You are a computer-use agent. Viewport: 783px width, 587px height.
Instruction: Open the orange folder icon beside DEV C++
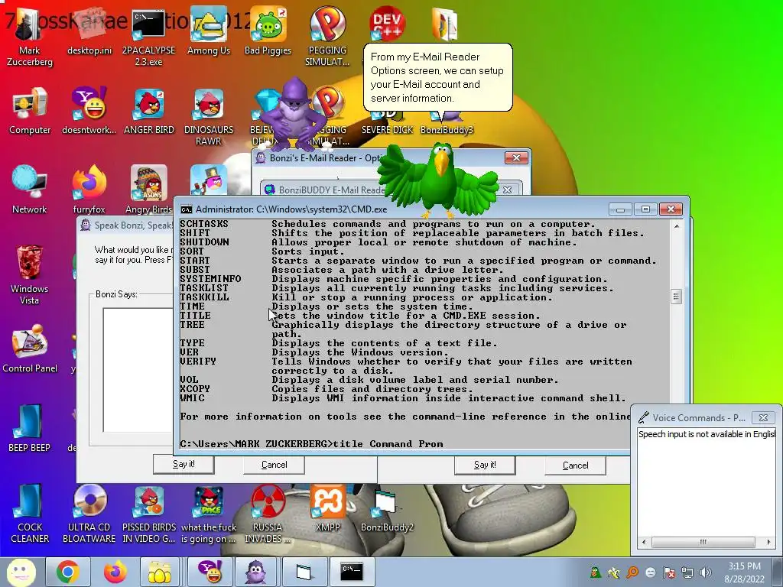445,24
